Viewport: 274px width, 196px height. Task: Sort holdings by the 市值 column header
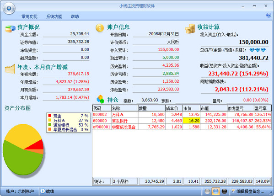tap(214, 108)
